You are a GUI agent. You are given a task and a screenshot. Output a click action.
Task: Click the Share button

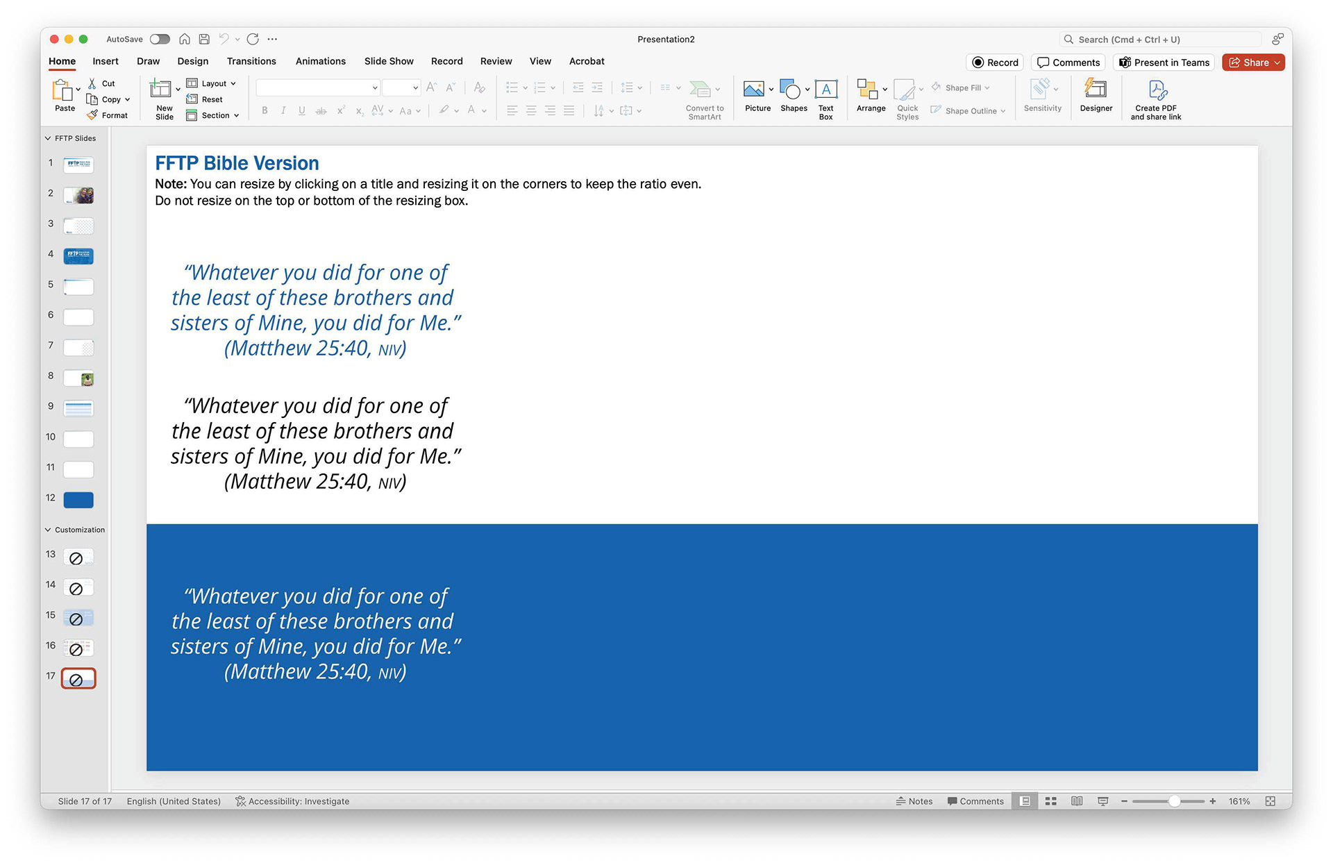coord(1253,62)
